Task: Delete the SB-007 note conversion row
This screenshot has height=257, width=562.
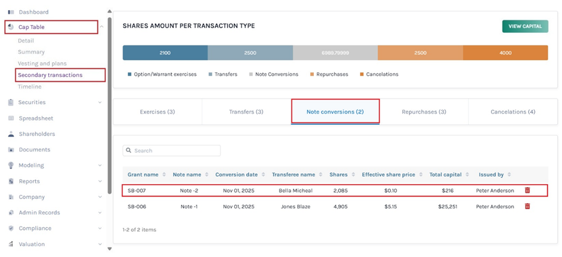Action: 527,191
